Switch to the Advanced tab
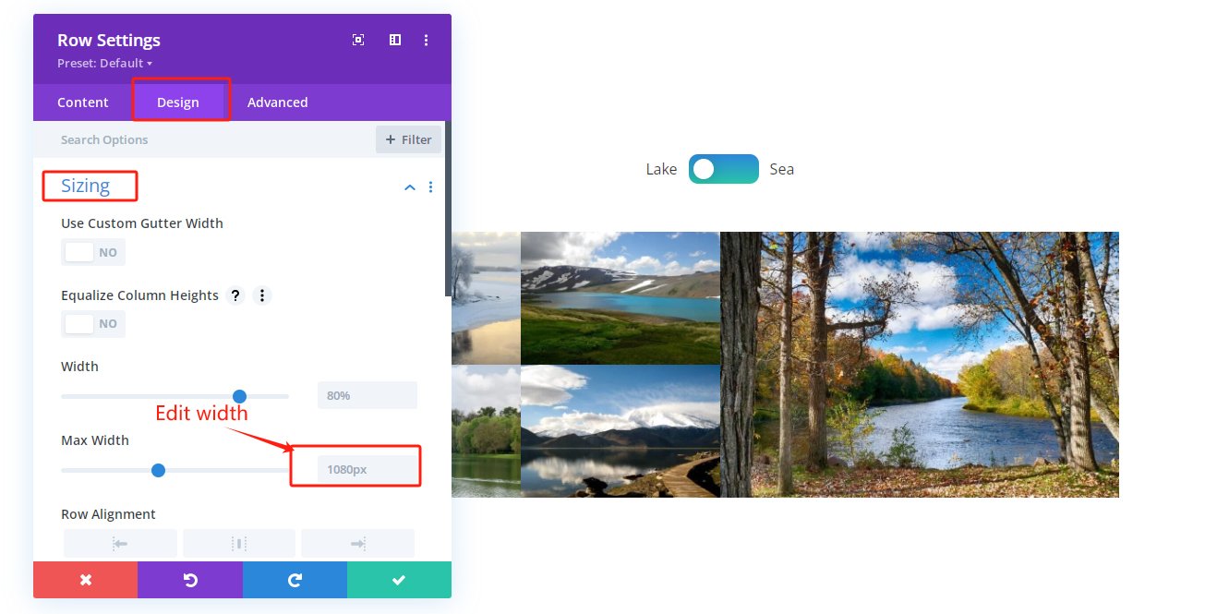 click(x=277, y=102)
